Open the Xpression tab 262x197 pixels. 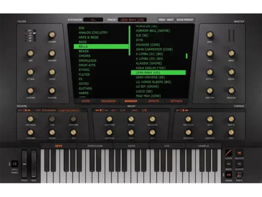point(95,146)
